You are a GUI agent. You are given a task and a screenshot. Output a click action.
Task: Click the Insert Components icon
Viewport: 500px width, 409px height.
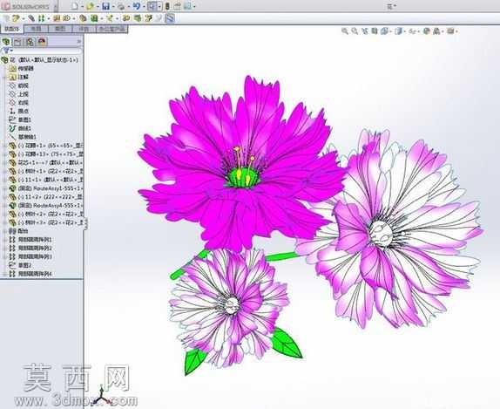15,18
